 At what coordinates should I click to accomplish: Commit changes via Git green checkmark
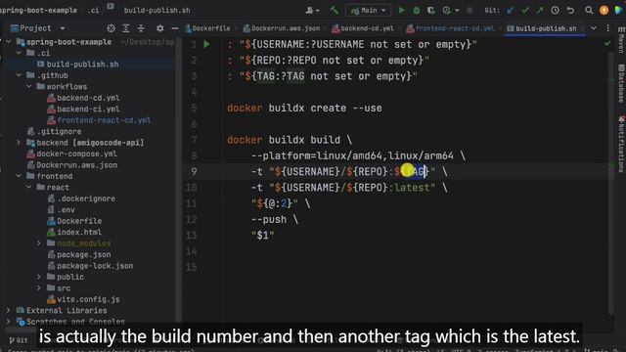coord(525,11)
